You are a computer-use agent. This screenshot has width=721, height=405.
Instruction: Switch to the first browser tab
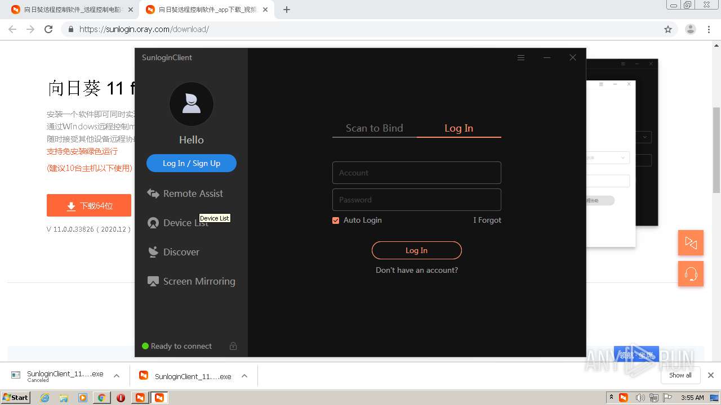pyautogui.click(x=72, y=10)
